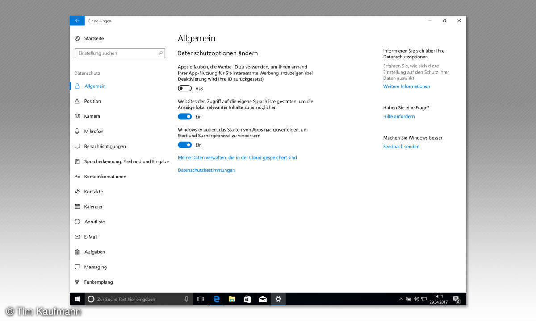Click Feedback senden link
This screenshot has height=321, width=536.
(401, 147)
